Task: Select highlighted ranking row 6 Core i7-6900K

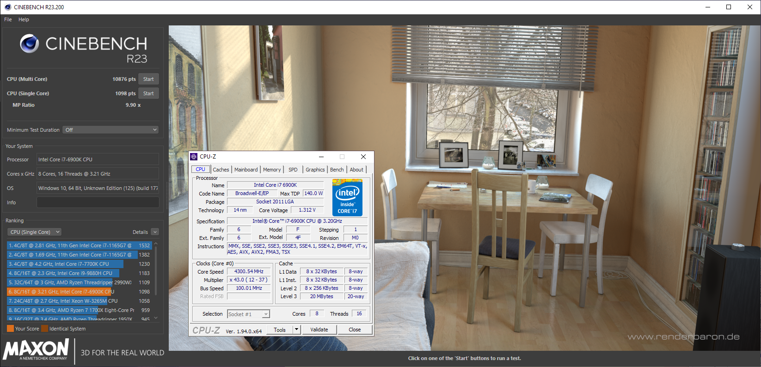Action: (x=79, y=292)
